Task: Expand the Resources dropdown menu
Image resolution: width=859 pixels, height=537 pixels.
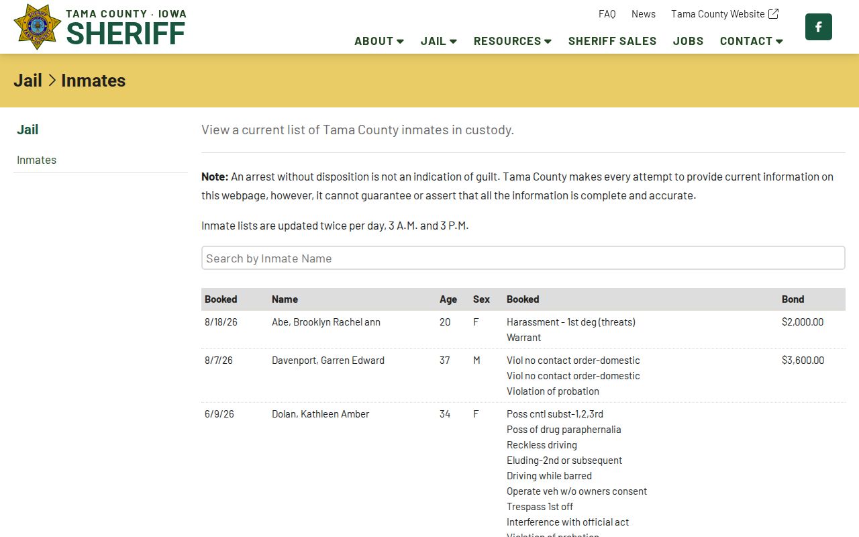Action: (x=513, y=41)
